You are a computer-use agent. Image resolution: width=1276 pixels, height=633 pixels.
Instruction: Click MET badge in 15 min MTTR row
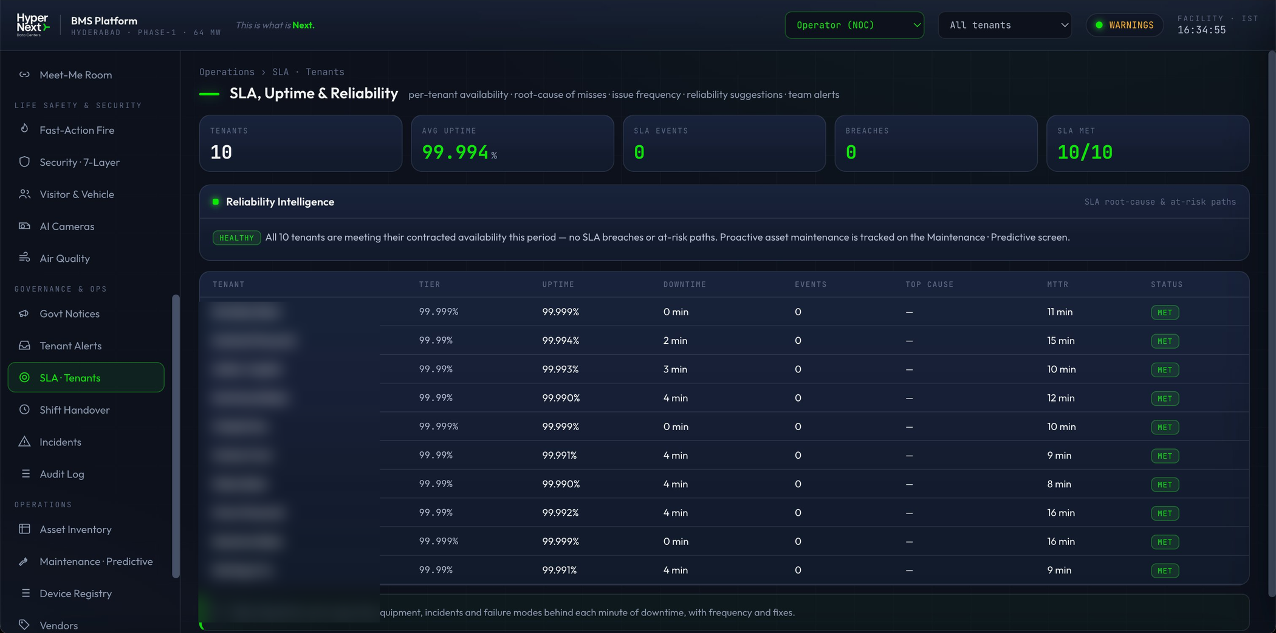click(1165, 341)
